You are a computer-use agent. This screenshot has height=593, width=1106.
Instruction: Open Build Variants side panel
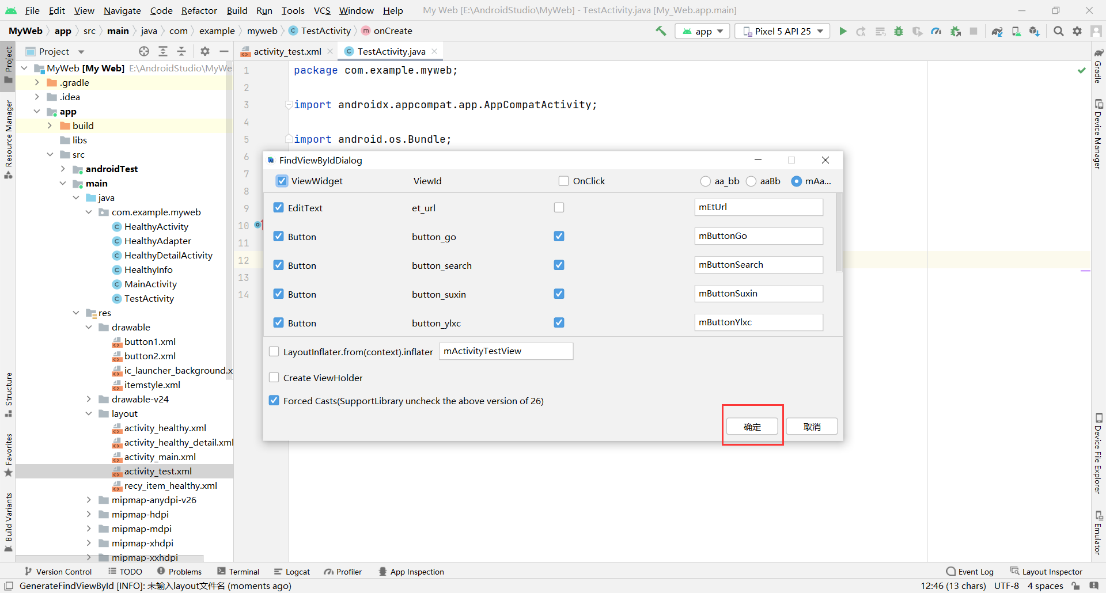pyautogui.click(x=8, y=522)
